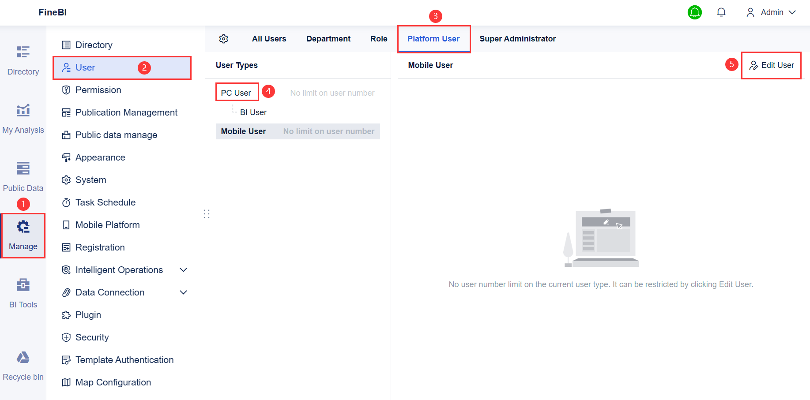The height and width of the screenshot is (400, 810).
Task: Open Template Authentication settings
Action: coord(124,360)
